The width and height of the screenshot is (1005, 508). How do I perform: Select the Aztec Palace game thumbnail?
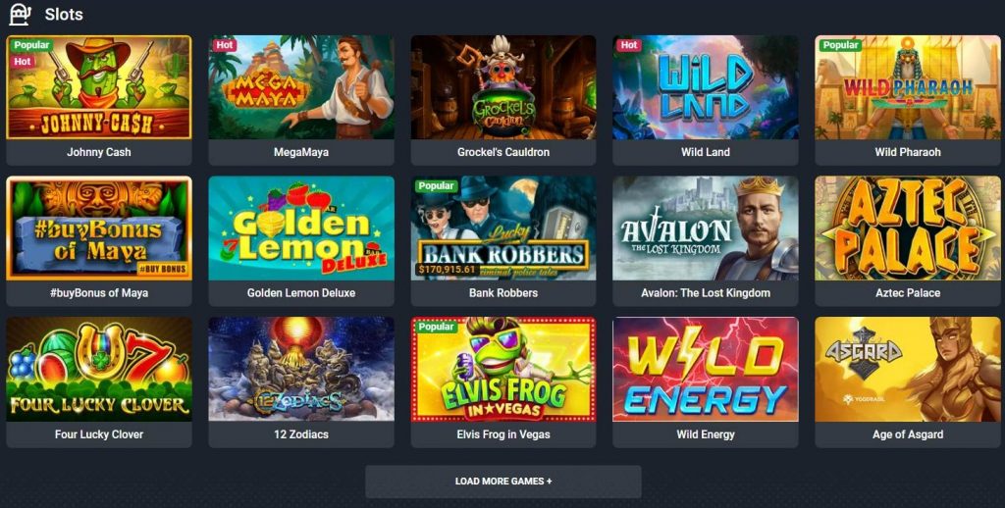[x=908, y=229]
